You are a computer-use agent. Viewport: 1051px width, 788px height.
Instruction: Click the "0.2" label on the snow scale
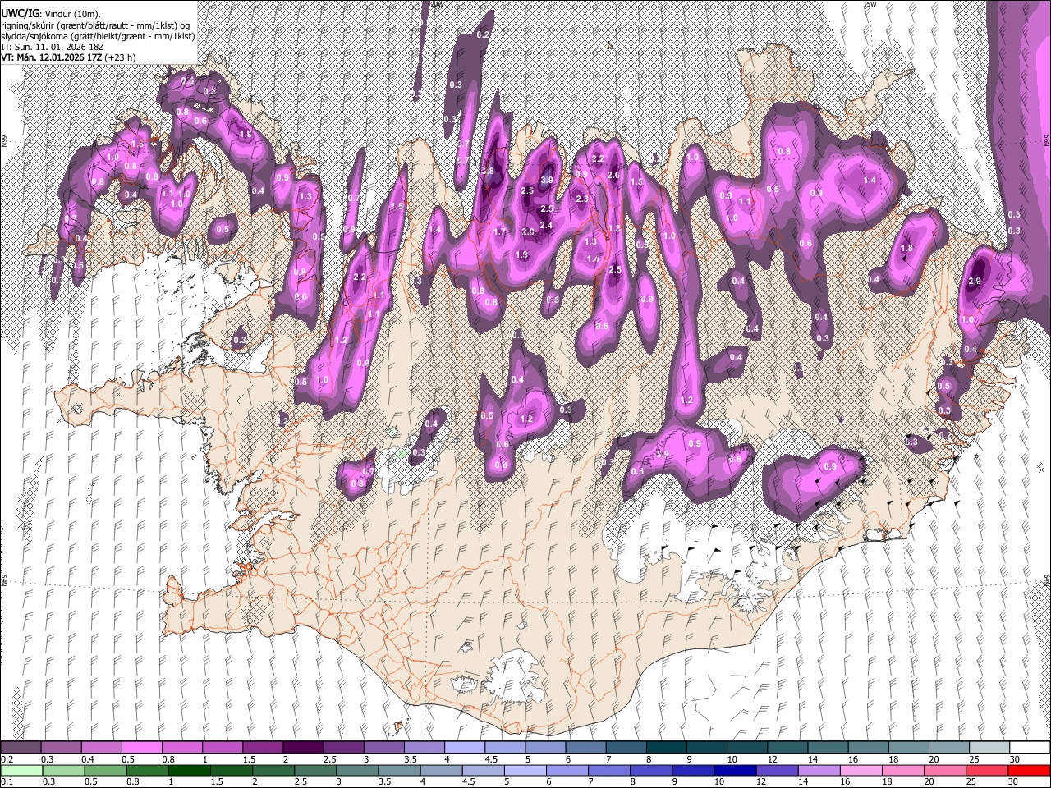pyautogui.click(x=7, y=759)
